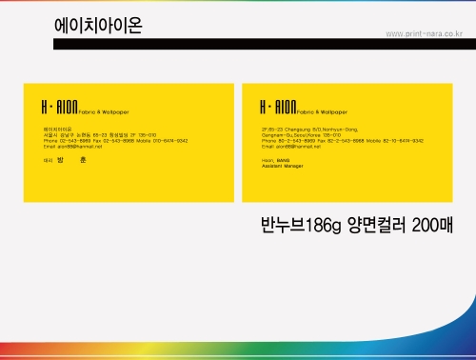Click the 대리 title label on left card
The width and height of the screenshot is (476, 360).
(x=48, y=161)
